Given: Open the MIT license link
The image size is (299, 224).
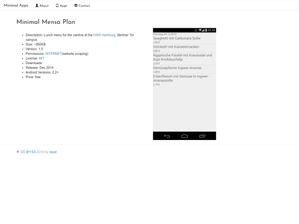Looking at the screenshot, I should point(42,58).
